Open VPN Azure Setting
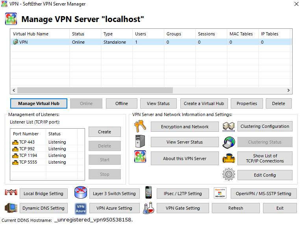The height and width of the screenshot is (225, 302). click(115, 208)
